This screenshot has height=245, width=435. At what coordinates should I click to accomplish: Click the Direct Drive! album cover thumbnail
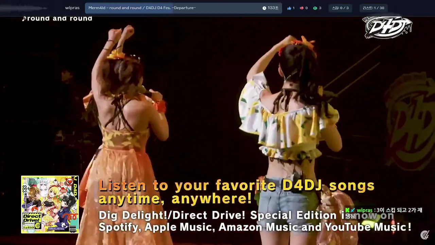point(50,205)
